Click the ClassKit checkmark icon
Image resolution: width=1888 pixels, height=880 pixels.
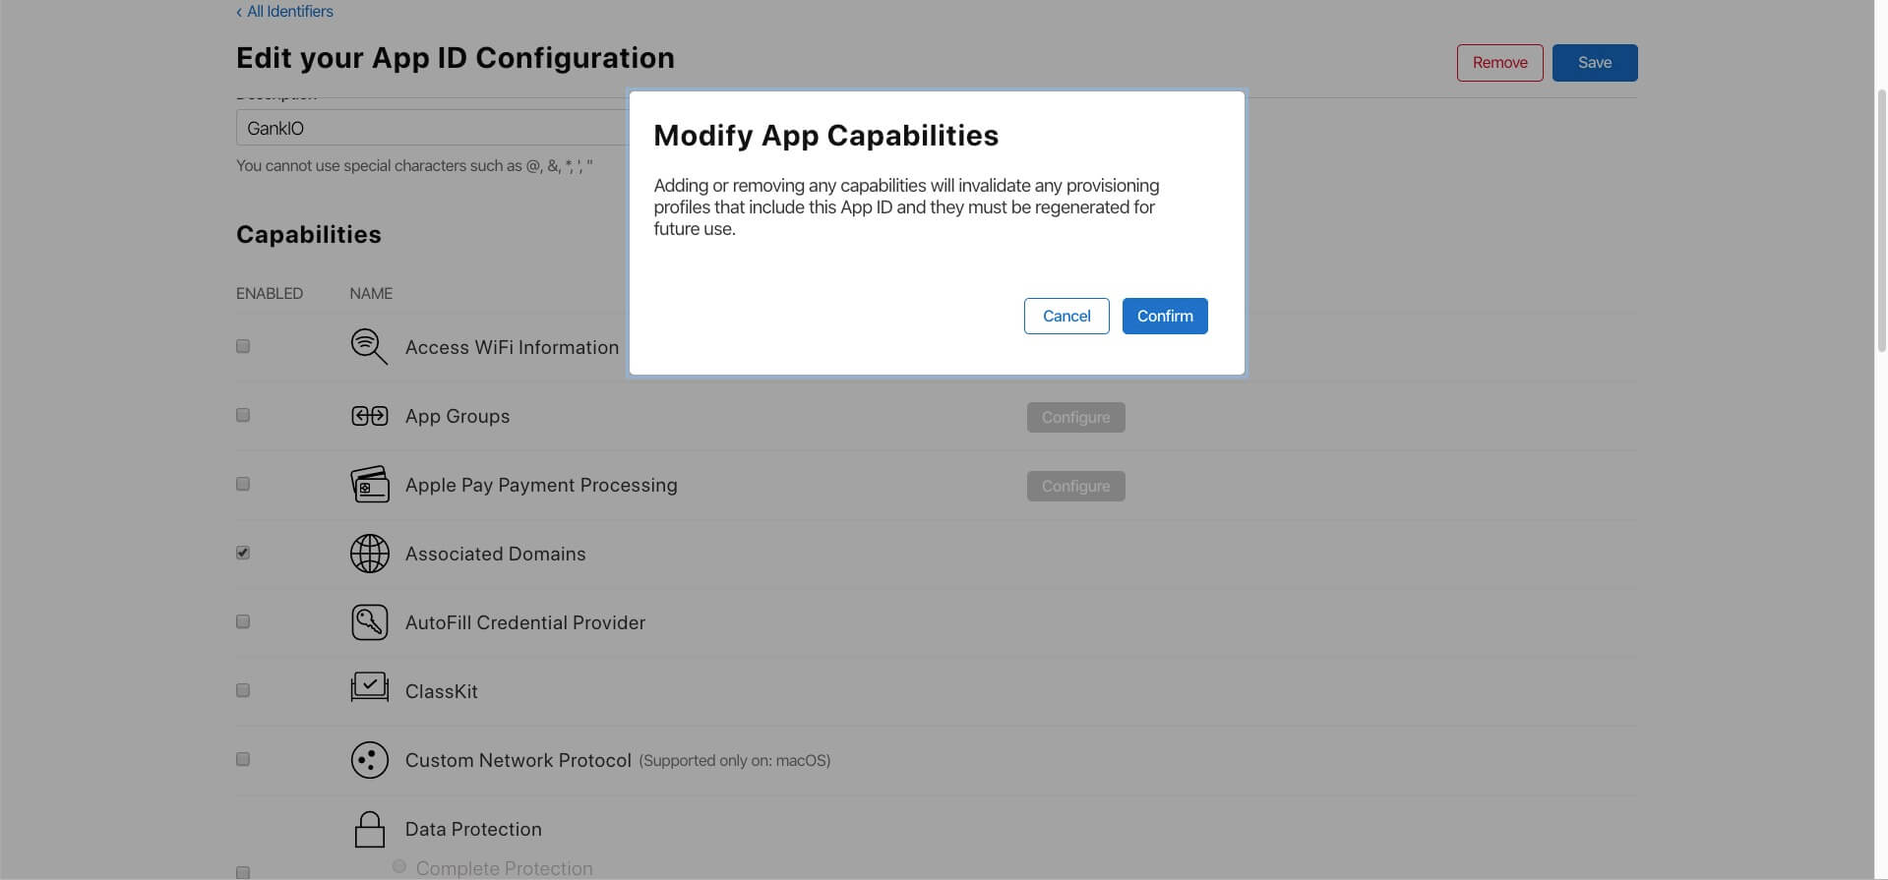point(369,687)
